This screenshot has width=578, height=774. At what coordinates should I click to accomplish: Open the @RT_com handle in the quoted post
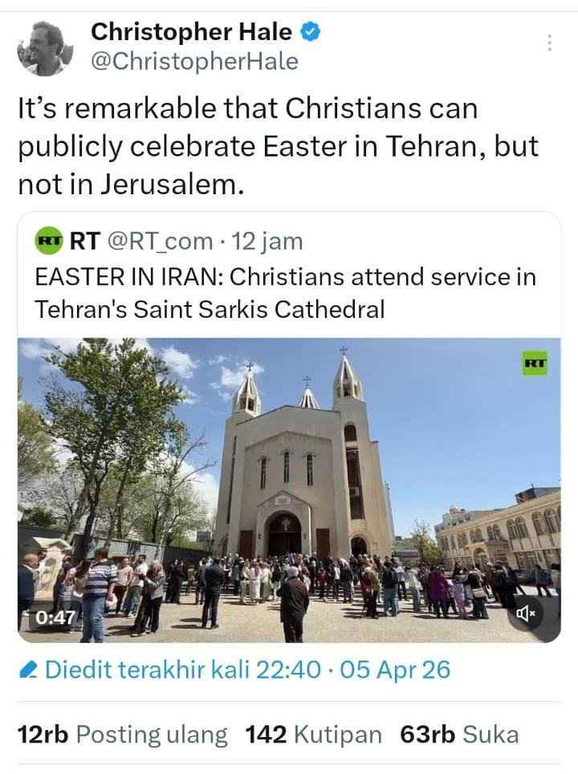pos(161,240)
